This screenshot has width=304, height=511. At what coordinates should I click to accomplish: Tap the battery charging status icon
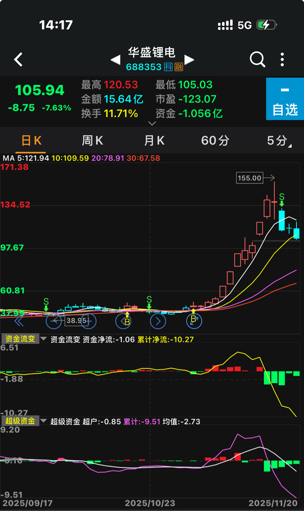point(267,25)
